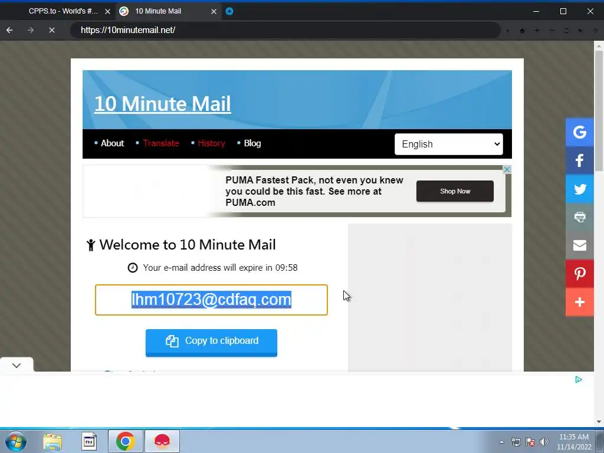Open File Explorer from the taskbar

52,441
